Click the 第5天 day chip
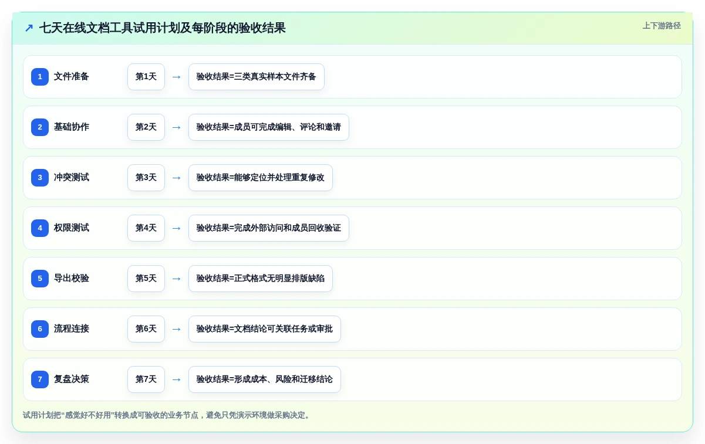705x444 pixels. (x=146, y=279)
